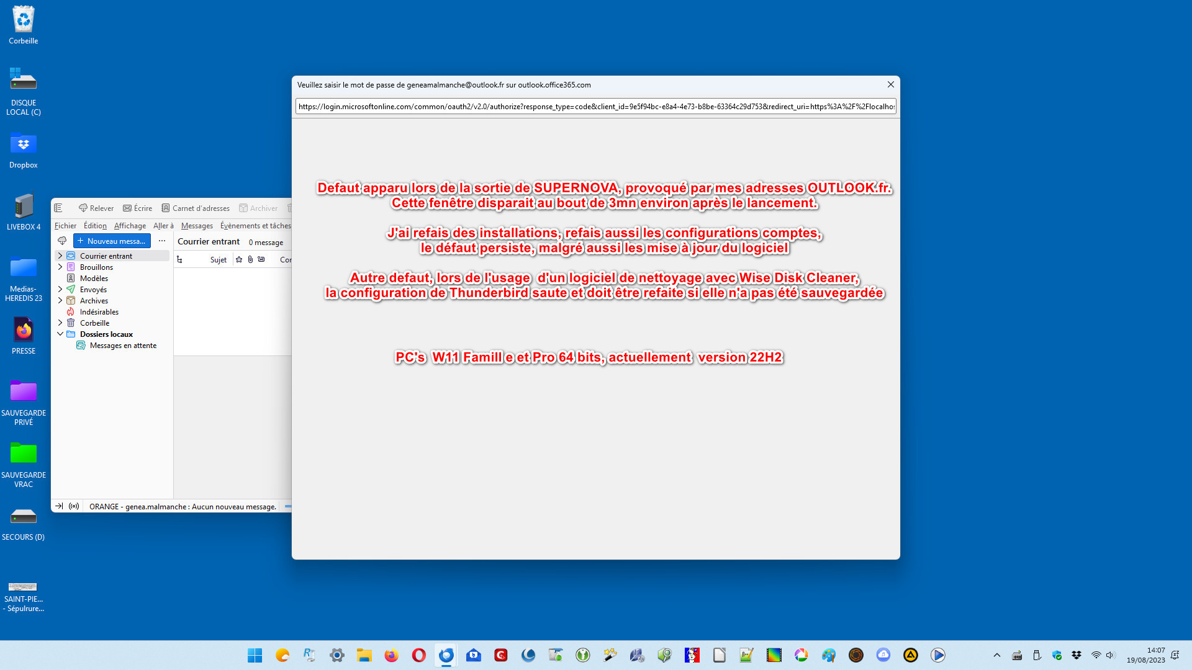Image resolution: width=1192 pixels, height=670 pixels.
Task: Open the Aller à menu
Action: click(163, 226)
